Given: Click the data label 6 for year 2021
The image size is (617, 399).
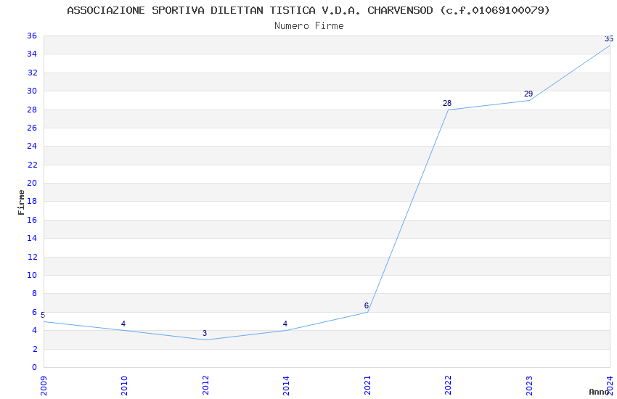Looking at the screenshot, I should coord(367,306).
